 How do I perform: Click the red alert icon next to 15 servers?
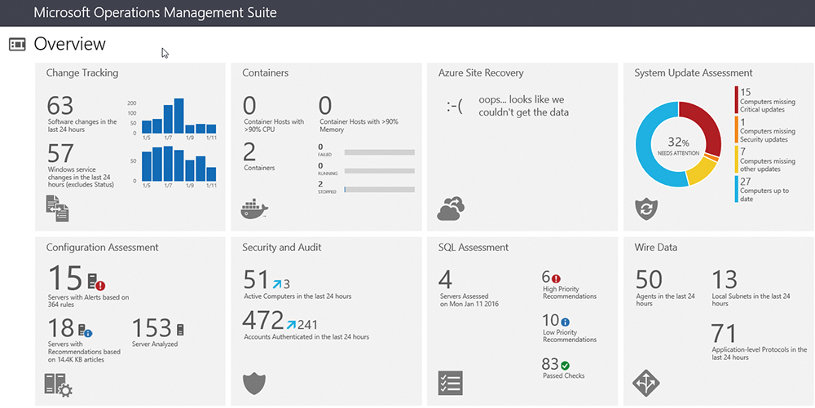(97, 281)
